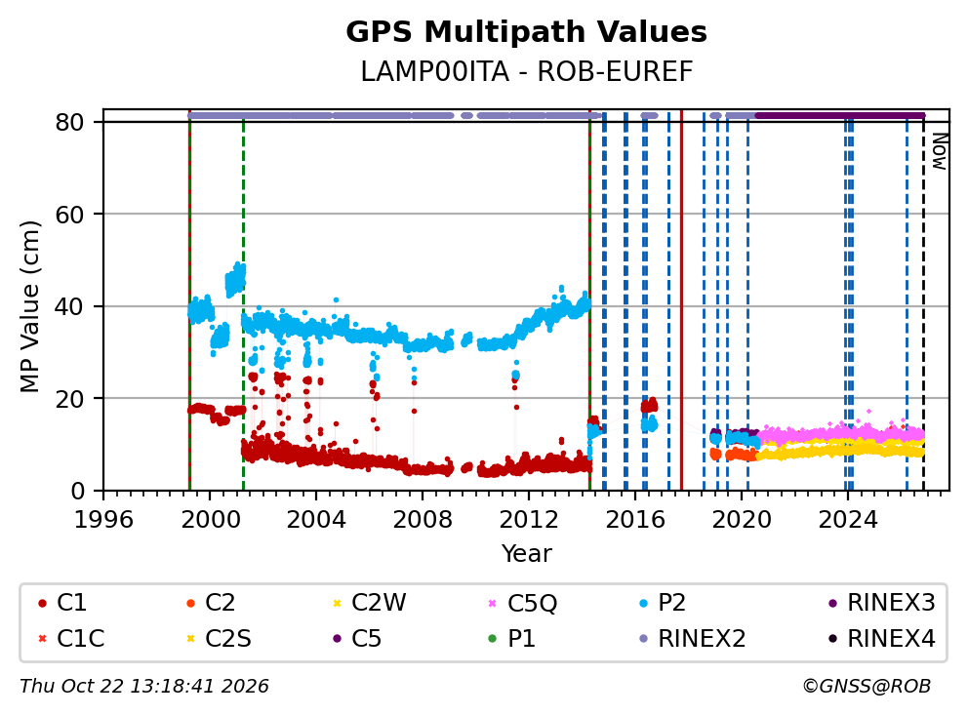The height and width of the screenshot is (716, 968).
Task: Click the chart title GPS Multipath Values
Action: tap(526, 31)
